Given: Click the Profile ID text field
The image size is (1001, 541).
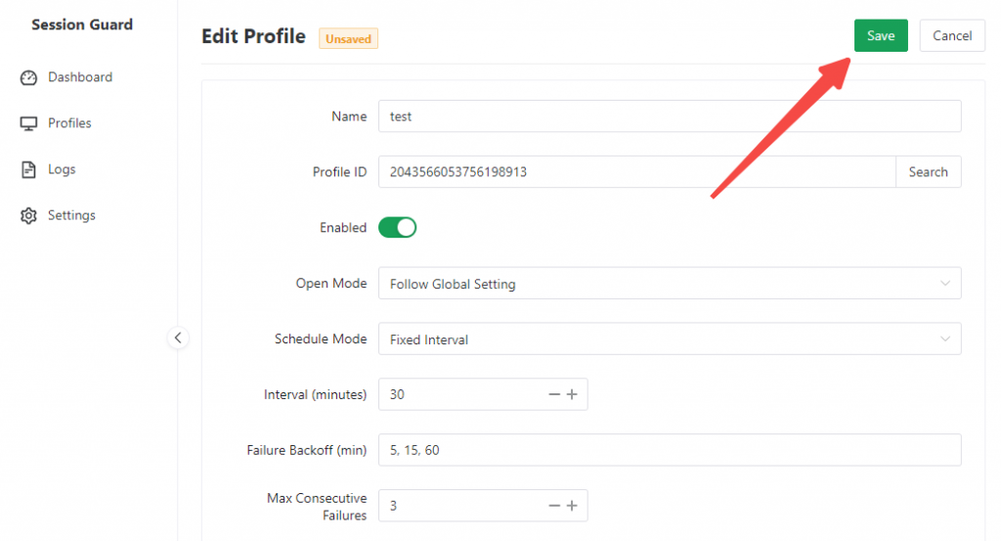Looking at the screenshot, I should 635,171.
